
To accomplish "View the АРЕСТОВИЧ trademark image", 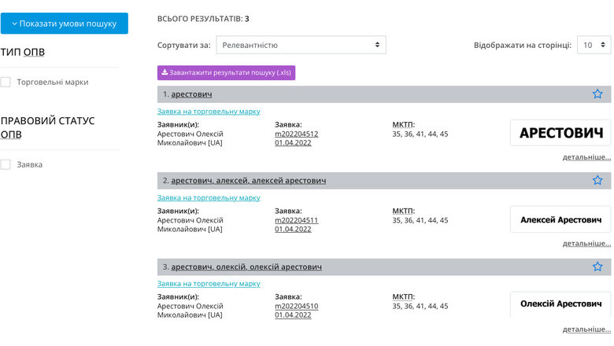I will coord(560,133).
